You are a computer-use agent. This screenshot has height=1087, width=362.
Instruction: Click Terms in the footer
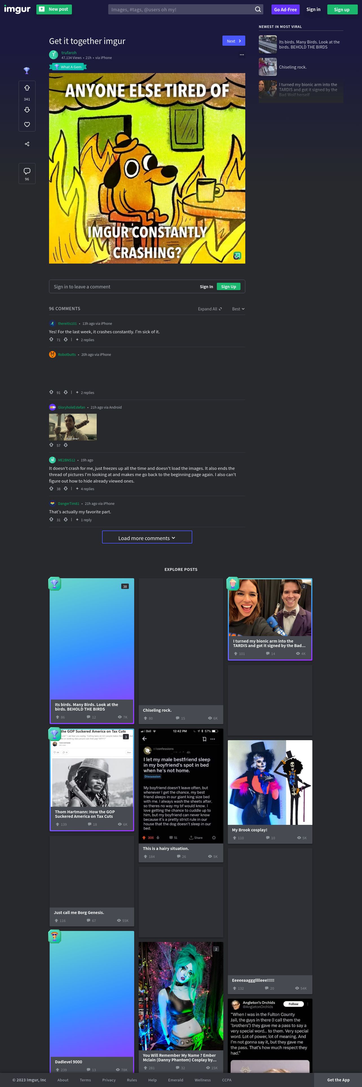(85, 1080)
